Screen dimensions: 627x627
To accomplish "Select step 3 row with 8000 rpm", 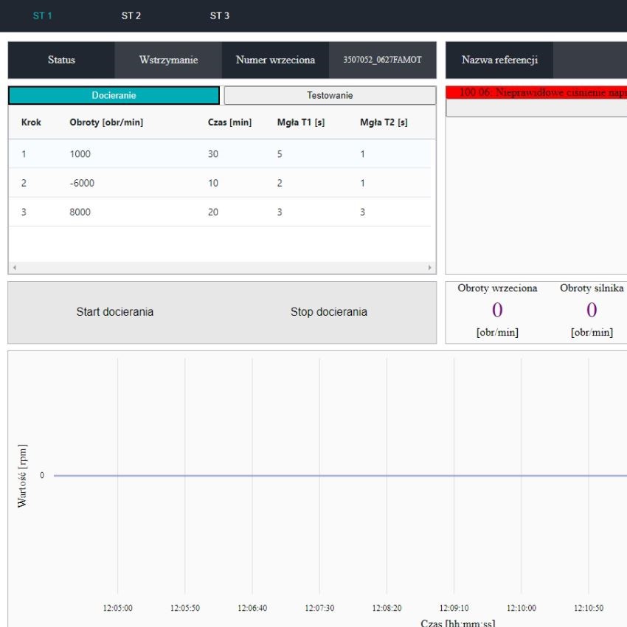I will [x=220, y=212].
